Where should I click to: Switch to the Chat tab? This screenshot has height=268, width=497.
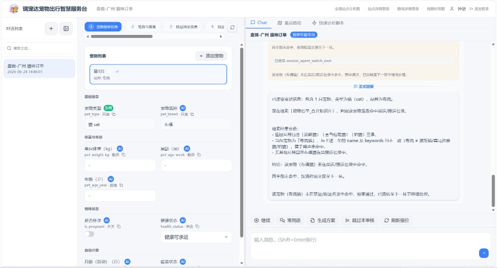(x=259, y=22)
